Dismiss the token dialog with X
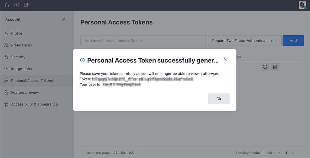Screen dimensions: 310x158 coord(226,60)
